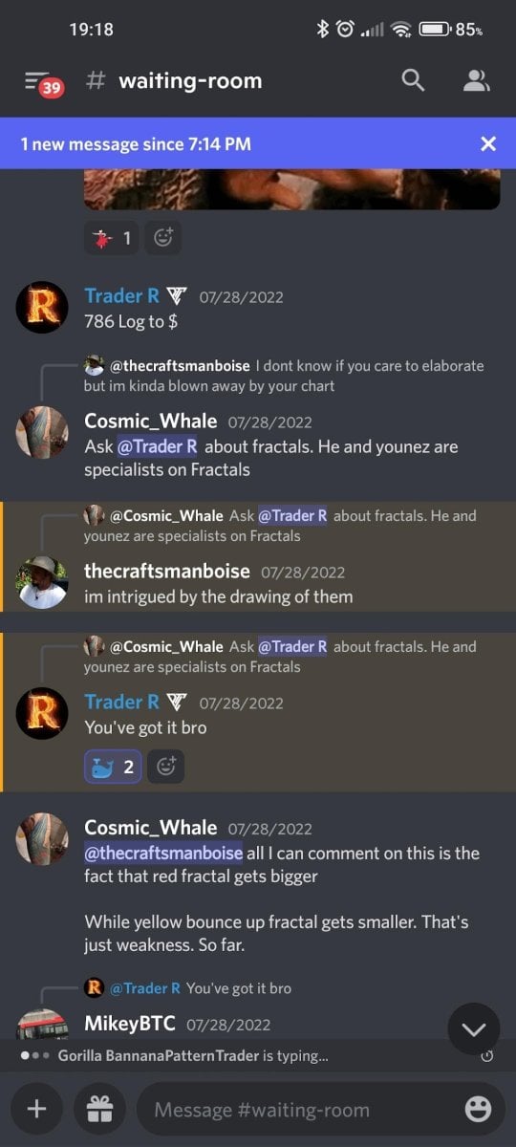Toggle the whale reaction with count 2

click(x=112, y=767)
